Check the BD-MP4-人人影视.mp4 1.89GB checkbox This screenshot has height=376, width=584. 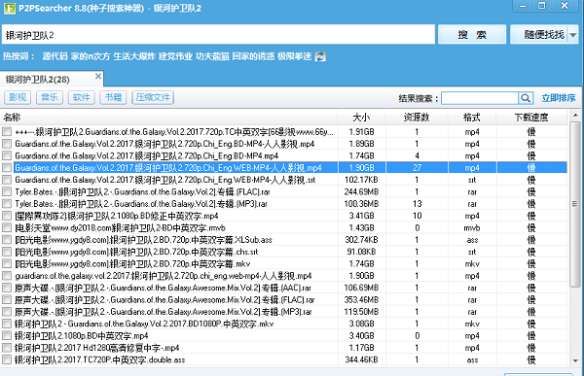[x=7, y=144]
